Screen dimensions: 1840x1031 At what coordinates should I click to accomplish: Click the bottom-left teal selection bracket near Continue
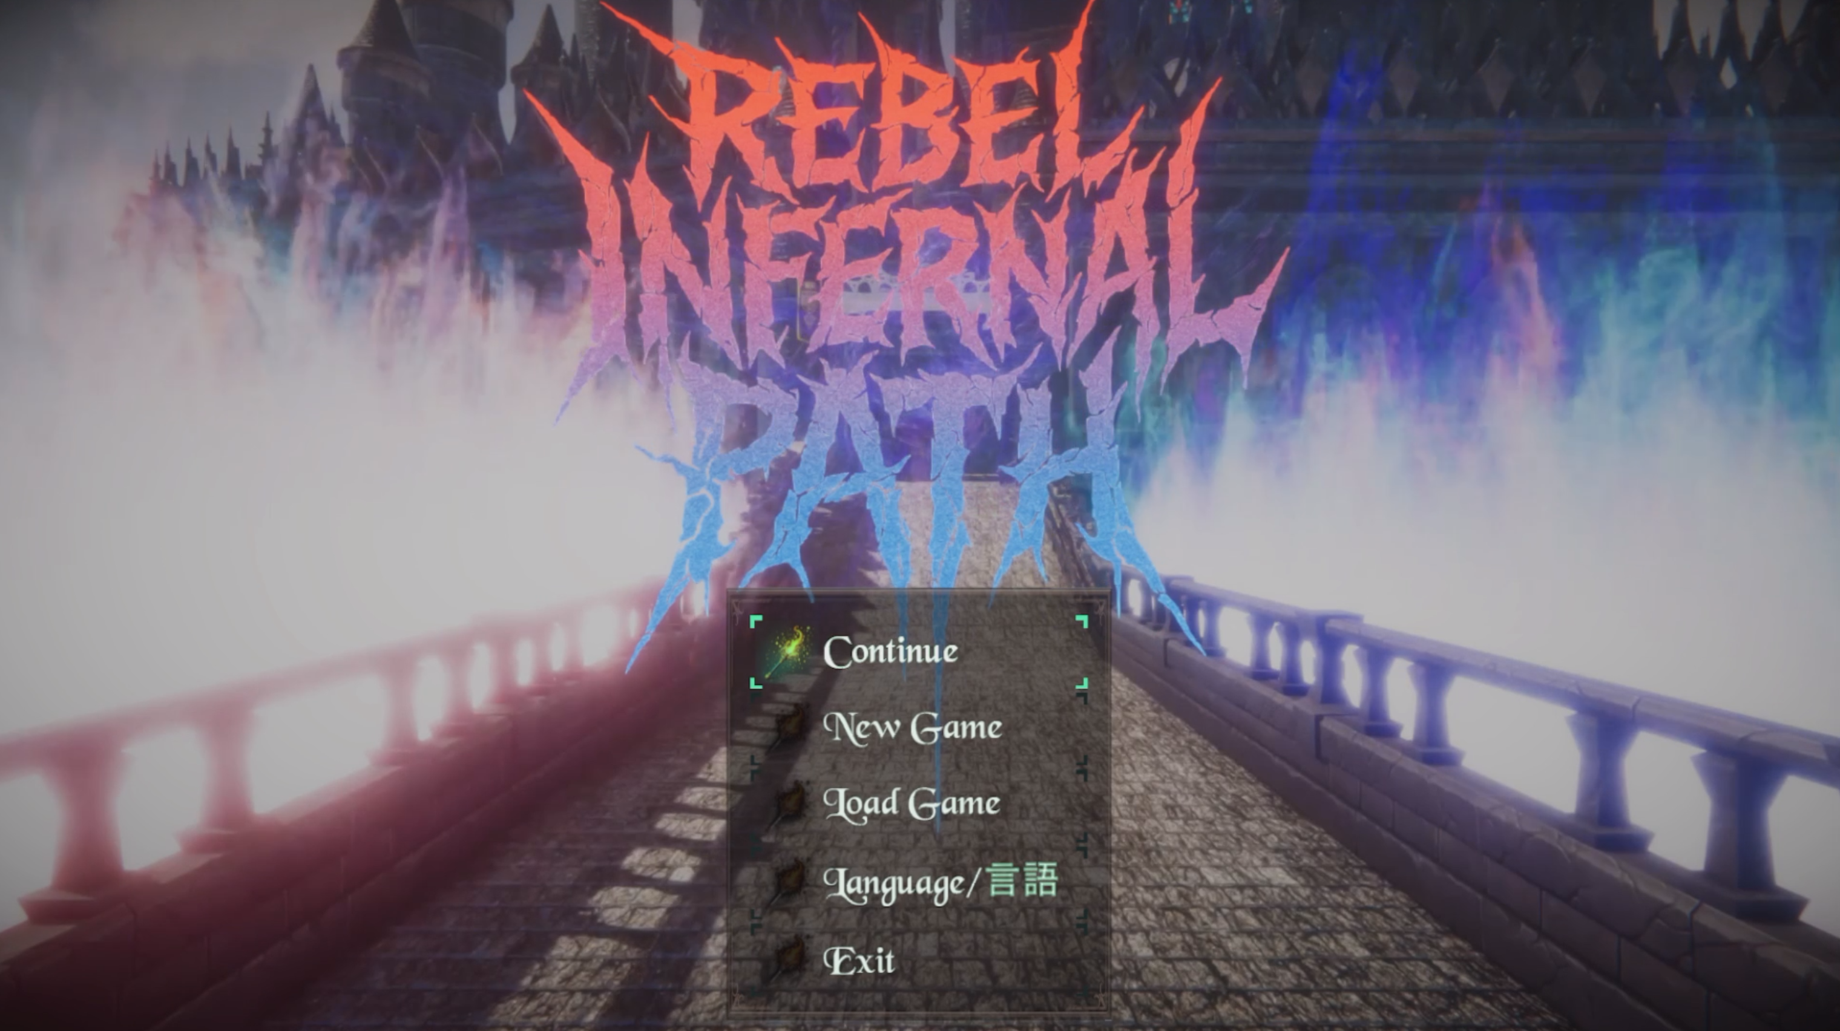756,683
